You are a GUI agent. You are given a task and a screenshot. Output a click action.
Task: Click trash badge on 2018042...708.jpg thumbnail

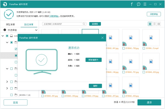click(124, 44)
